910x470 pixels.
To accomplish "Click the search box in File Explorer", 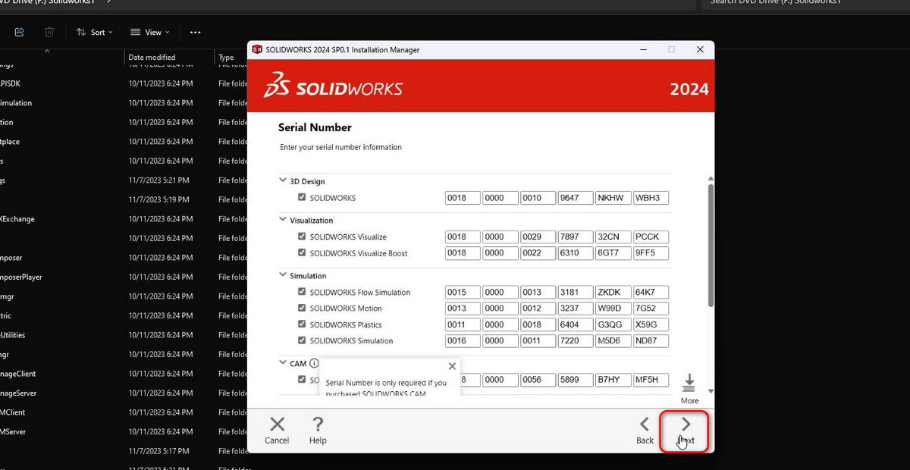I will (805, 3).
